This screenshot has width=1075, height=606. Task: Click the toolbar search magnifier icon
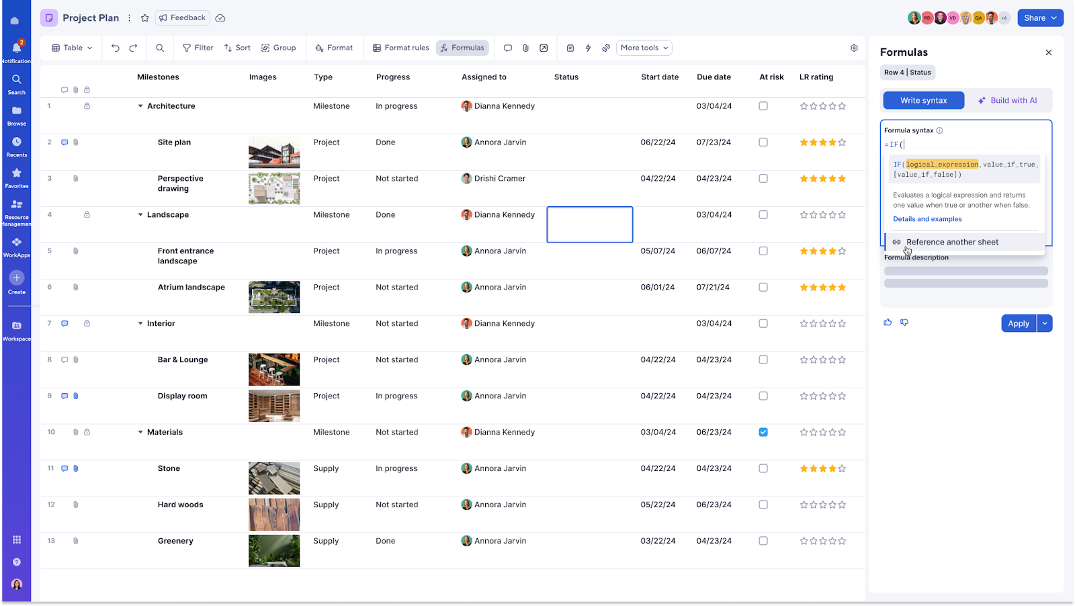[x=160, y=48]
